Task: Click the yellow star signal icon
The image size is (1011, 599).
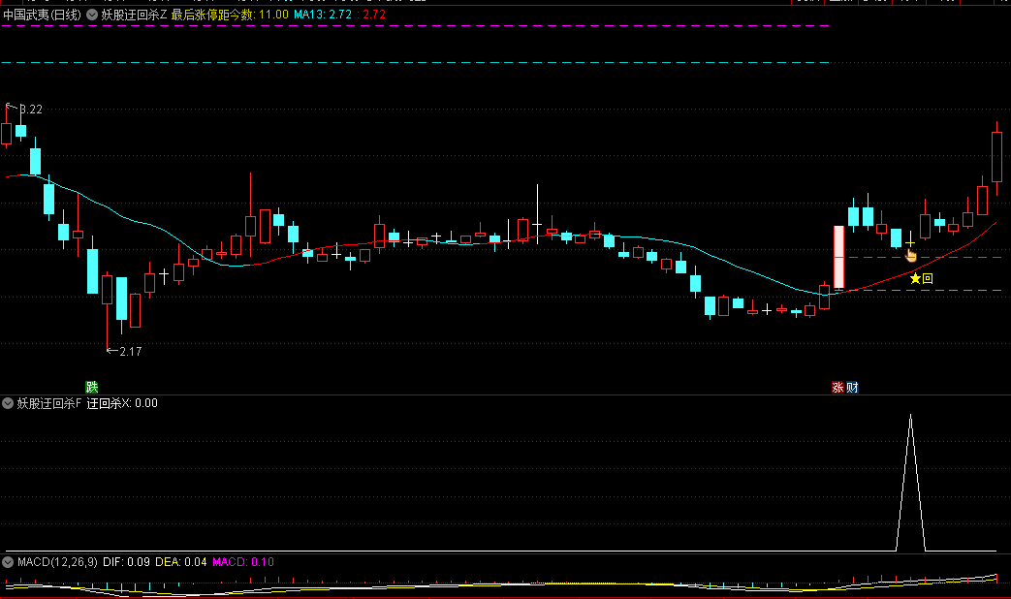Action: pos(916,278)
